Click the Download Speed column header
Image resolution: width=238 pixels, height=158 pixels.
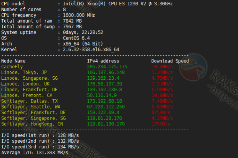[170, 61]
